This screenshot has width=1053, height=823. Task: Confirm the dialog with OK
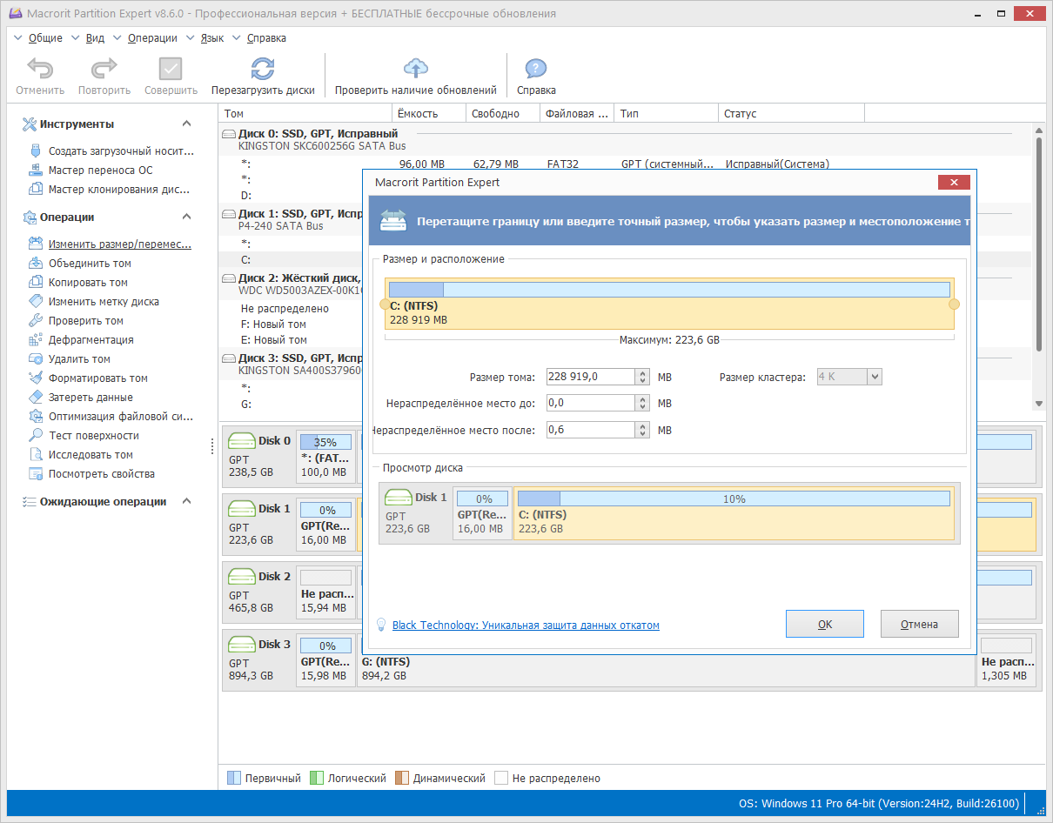click(x=825, y=624)
